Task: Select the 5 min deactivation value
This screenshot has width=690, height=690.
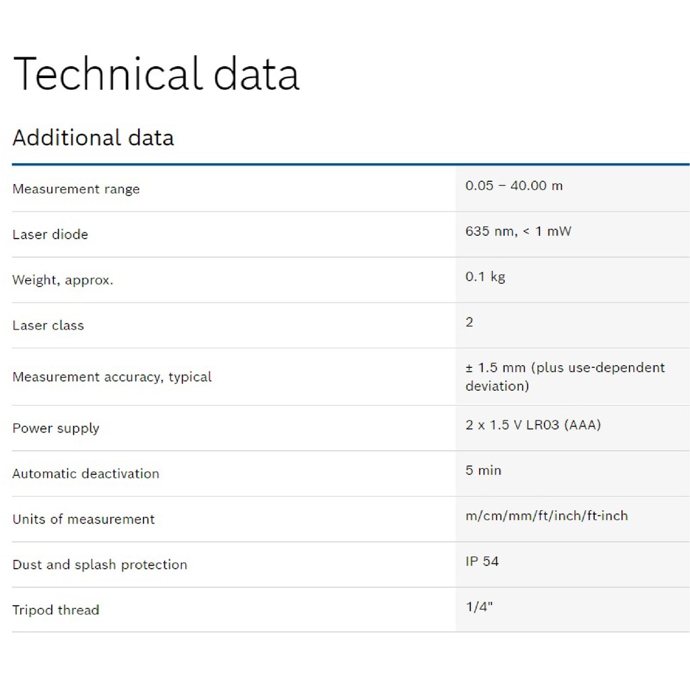Action: pyautogui.click(x=483, y=470)
